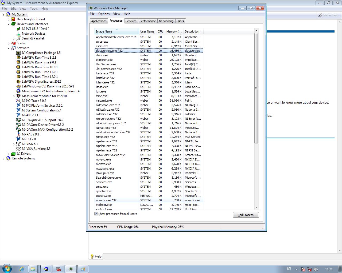This screenshot has width=342, height=273.
Task: Expand the Measurement Studio for VS2010 node
Action: [14, 96]
